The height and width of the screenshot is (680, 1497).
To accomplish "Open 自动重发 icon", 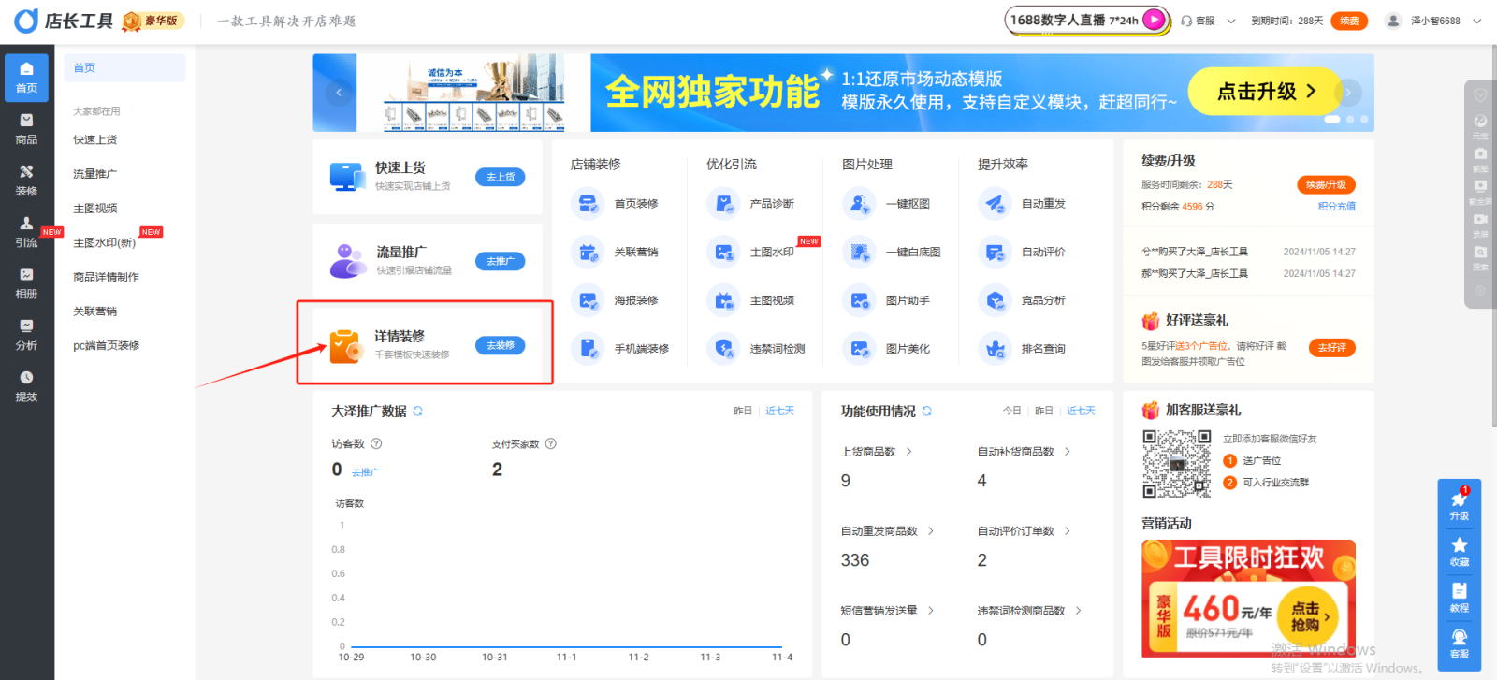I will tap(995, 203).
